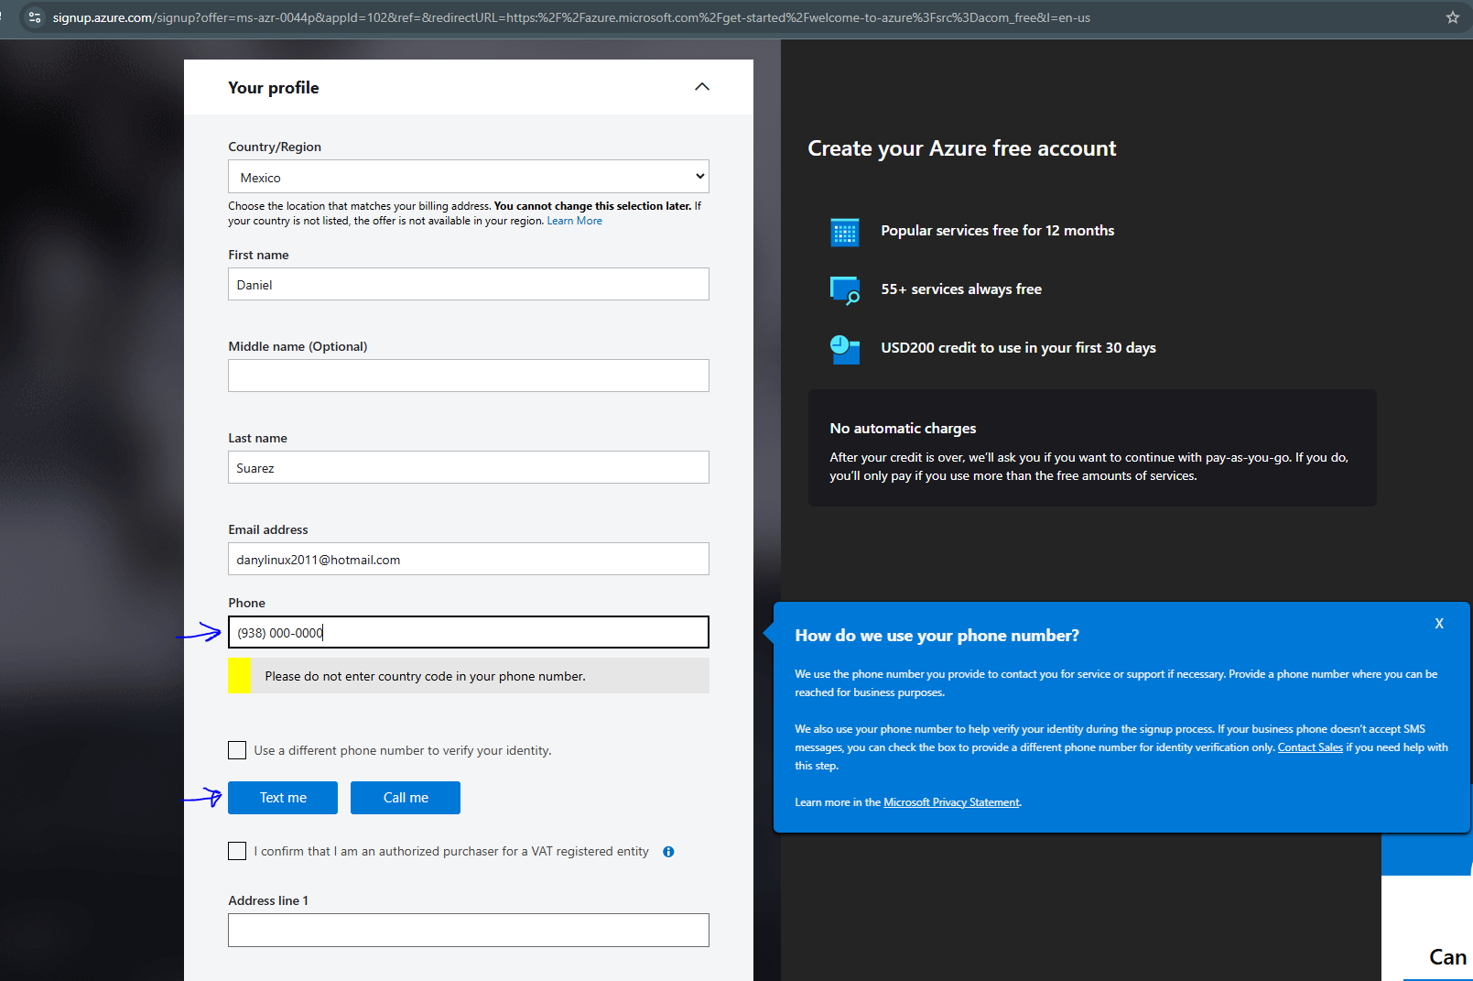Click the Last name field containing Suarez
The image size is (1473, 981).
coord(469,467)
